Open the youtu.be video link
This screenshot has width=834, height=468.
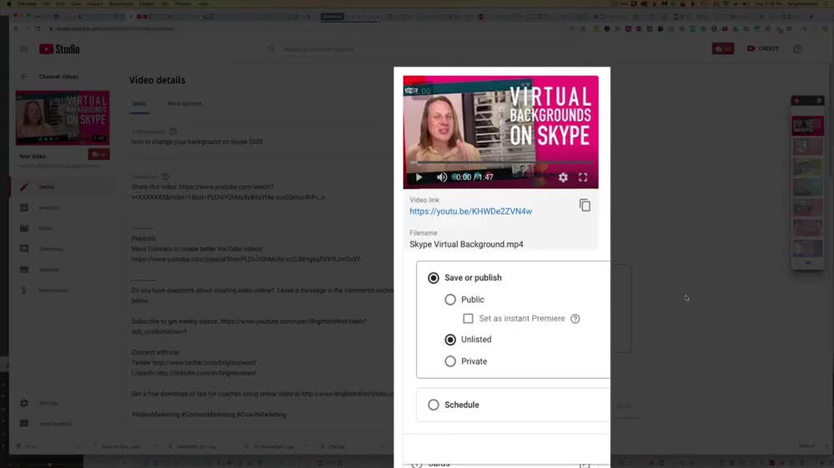point(470,212)
